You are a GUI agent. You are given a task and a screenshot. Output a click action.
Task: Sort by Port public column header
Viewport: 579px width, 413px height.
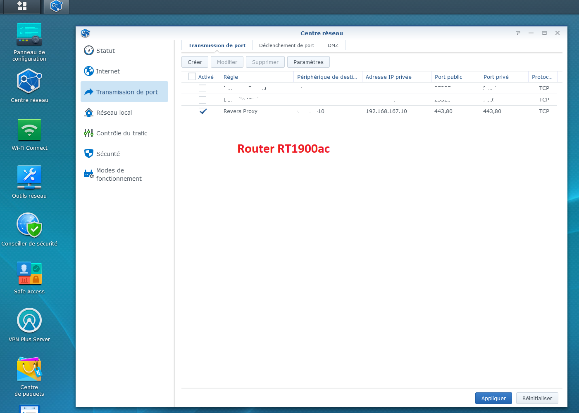(x=448, y=77)
